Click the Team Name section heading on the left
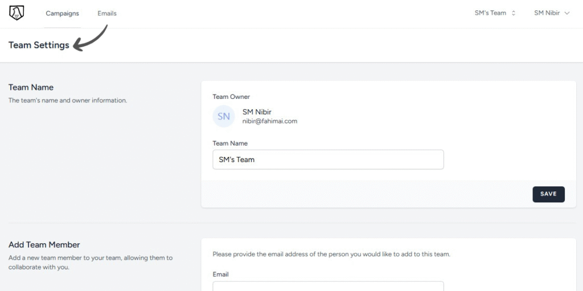The image size is (583, 291). click(31, 88)
